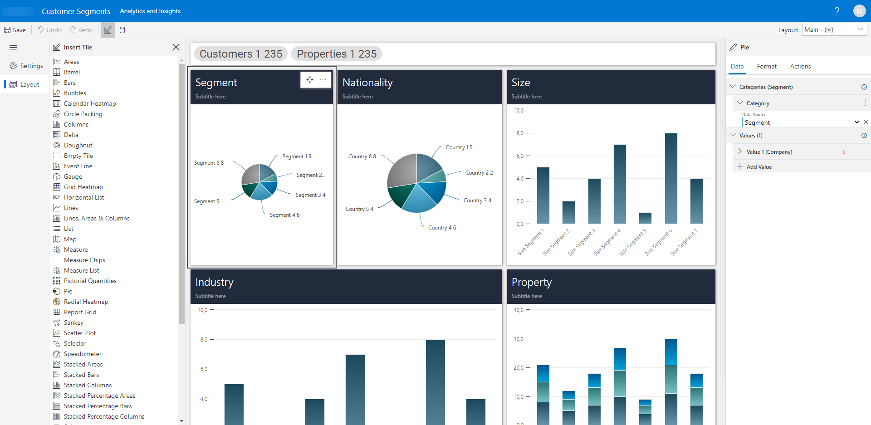Click Add Value button
Screen dimensions: 871x425
click(x=758, y=166)
